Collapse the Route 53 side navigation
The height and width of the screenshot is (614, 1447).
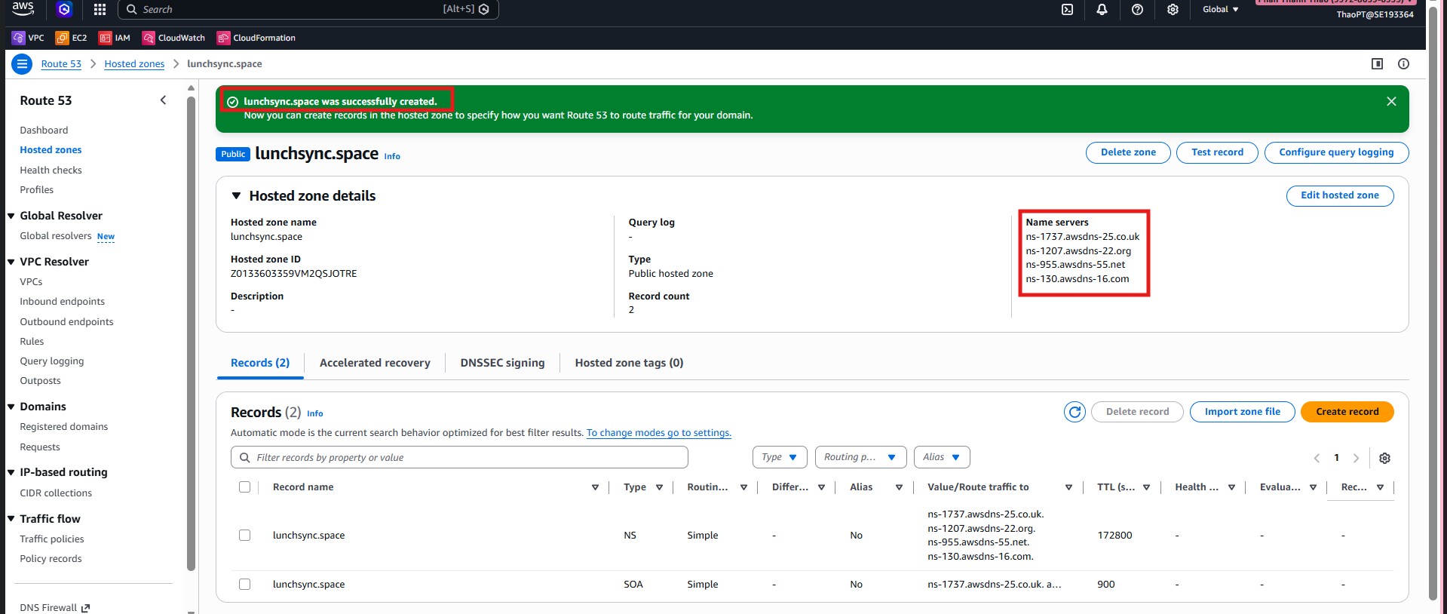(163, 100)
